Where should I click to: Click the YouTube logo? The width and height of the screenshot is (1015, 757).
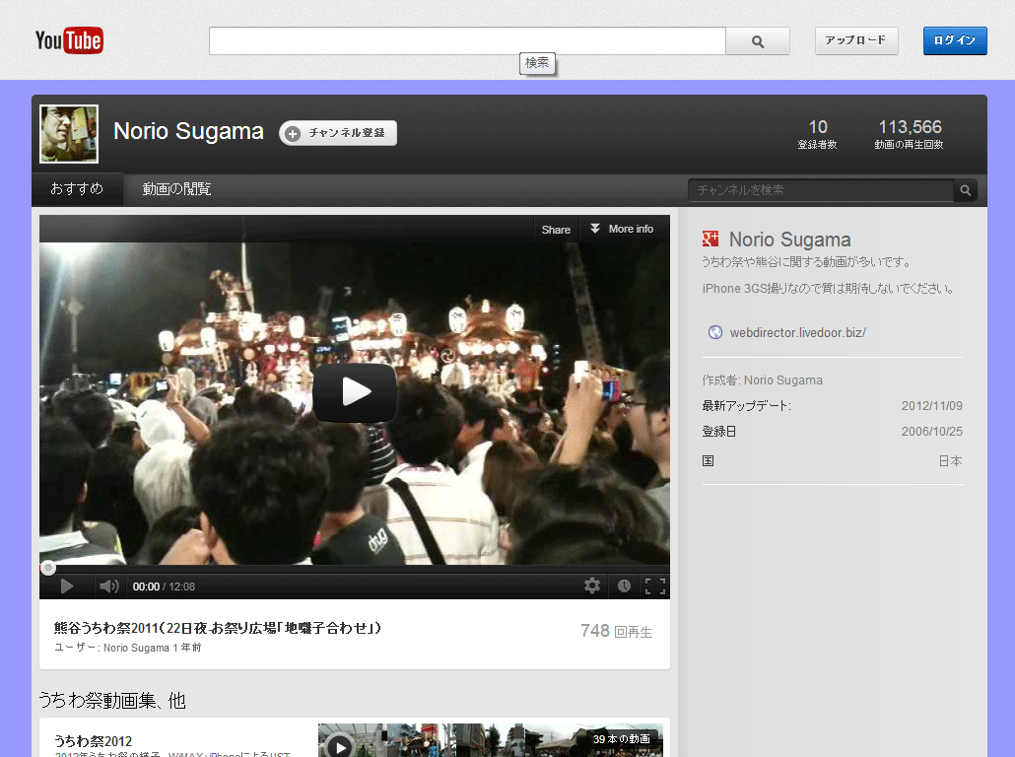click(x=69, y=40)
